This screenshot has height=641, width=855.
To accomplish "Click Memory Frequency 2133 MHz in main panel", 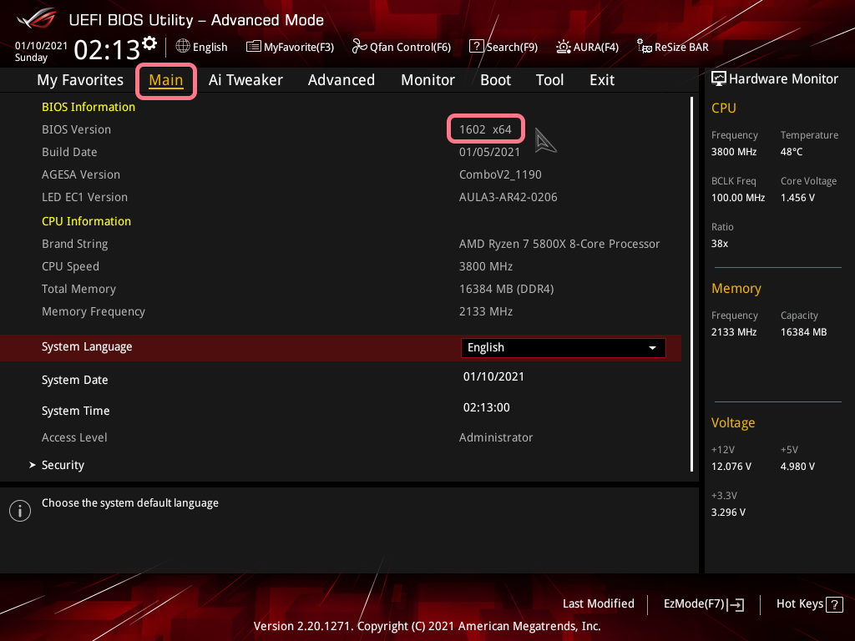I will (486, 312).
